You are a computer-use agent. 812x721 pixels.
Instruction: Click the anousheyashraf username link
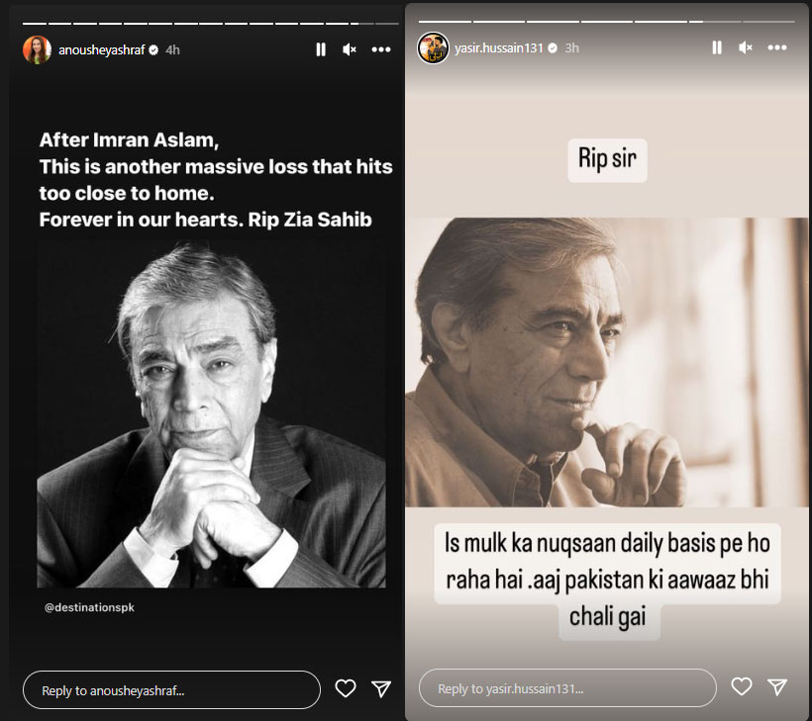click(x=101, y=49)
